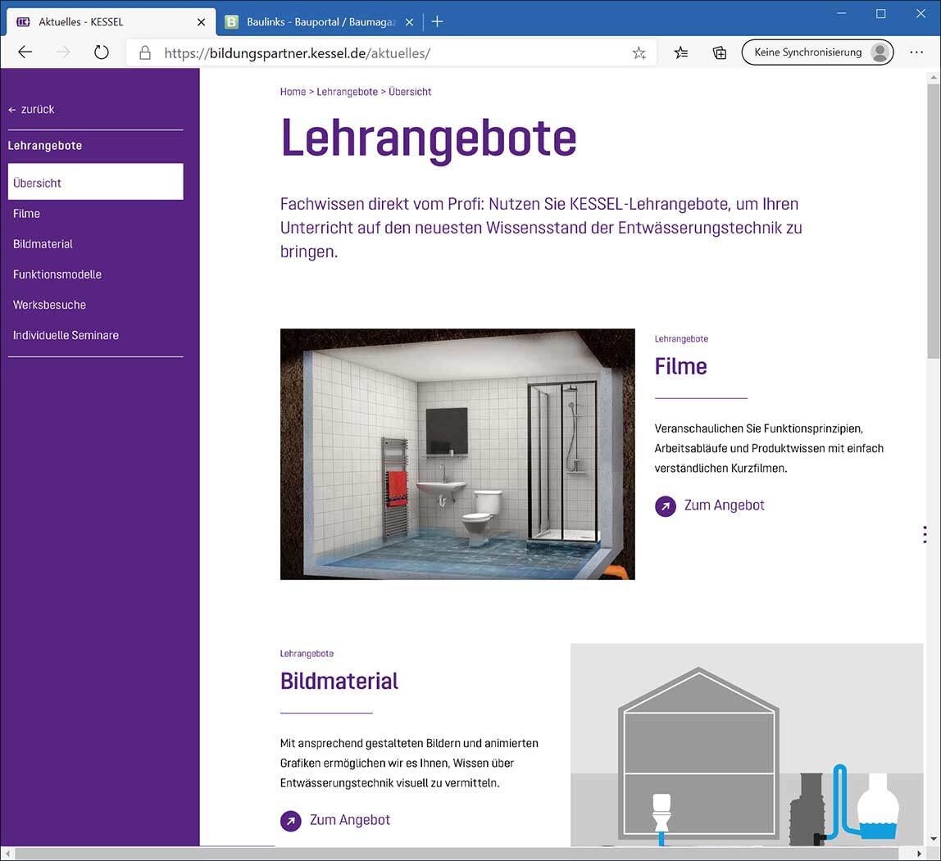Screen dimensions: 941x861
Task: Click the horizontal scroll left arrow
Action: pyautogui.click(x=7, y=853)
